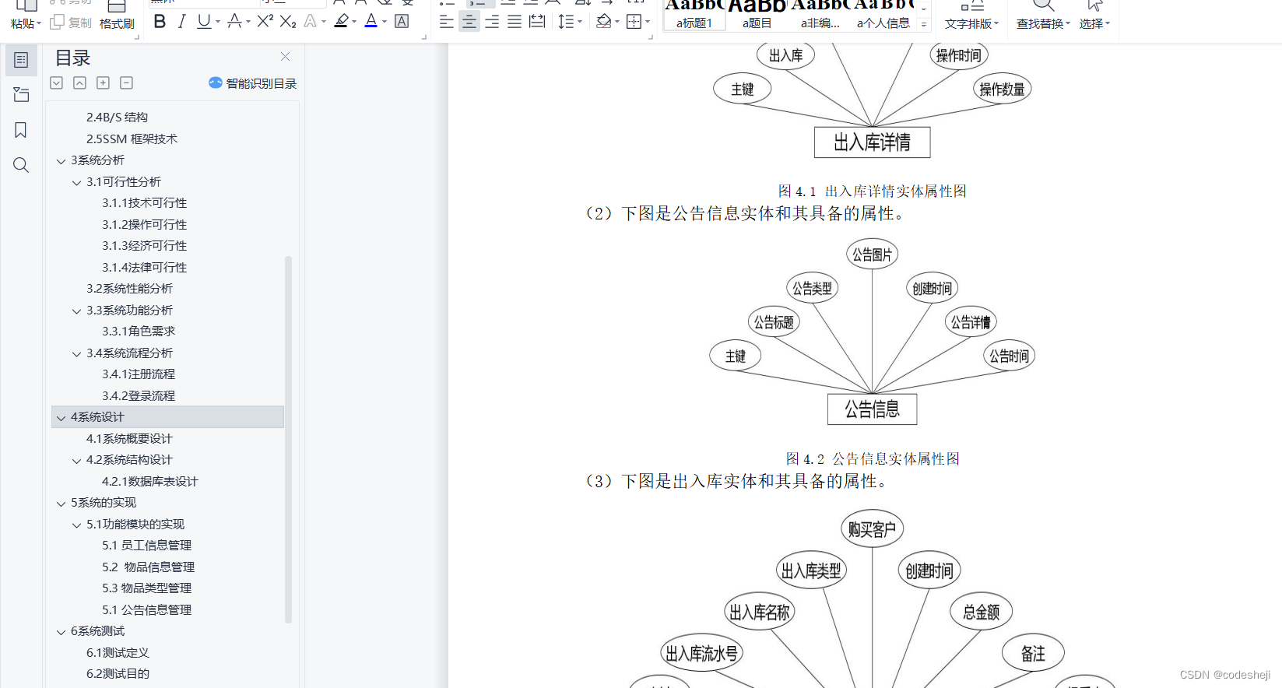Go to 6.1测试定义 heading
Viewport: 1282px width, 688px height.
[118, 652]
